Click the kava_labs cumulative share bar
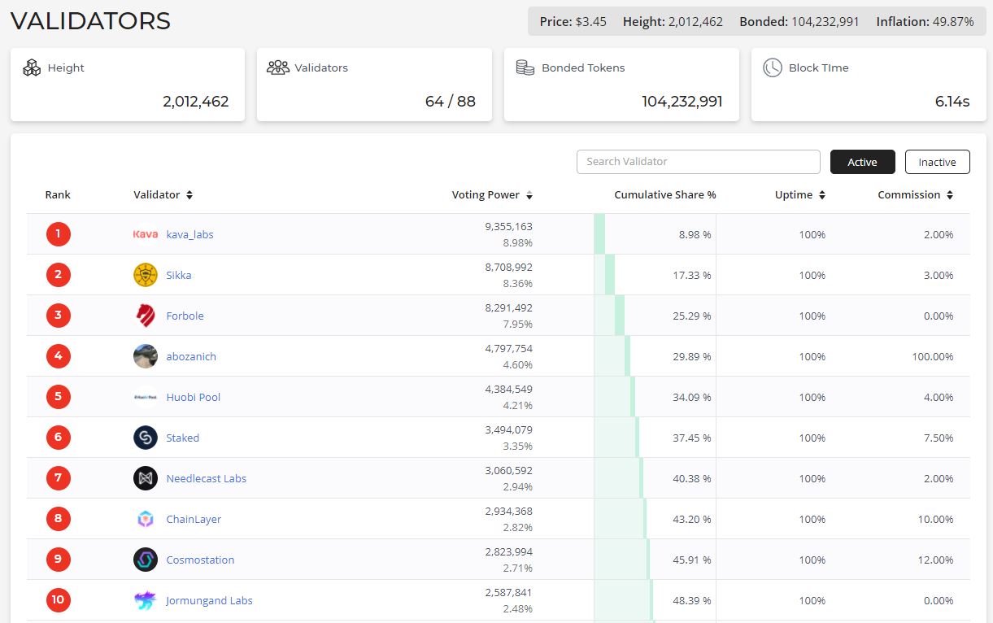 coord(600,234)
